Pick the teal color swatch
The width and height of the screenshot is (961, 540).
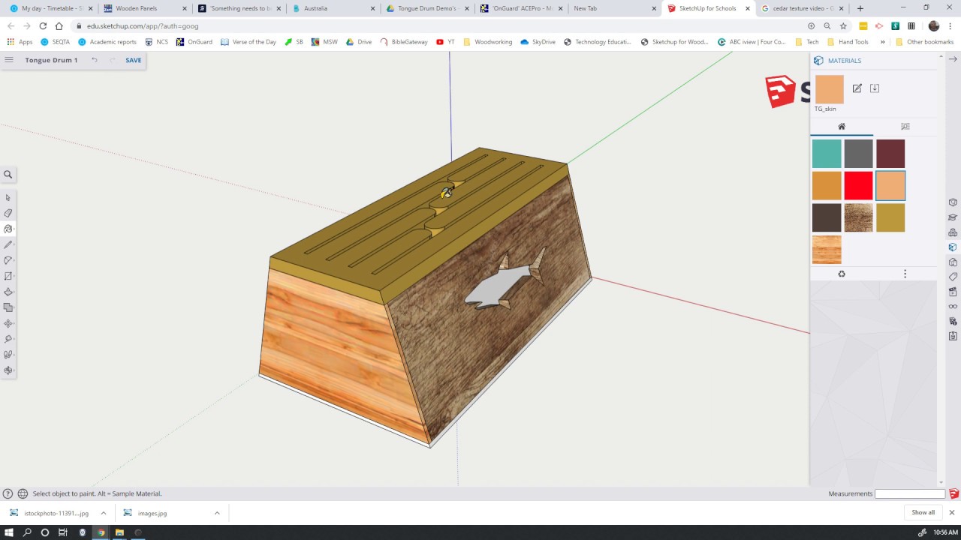827,154
